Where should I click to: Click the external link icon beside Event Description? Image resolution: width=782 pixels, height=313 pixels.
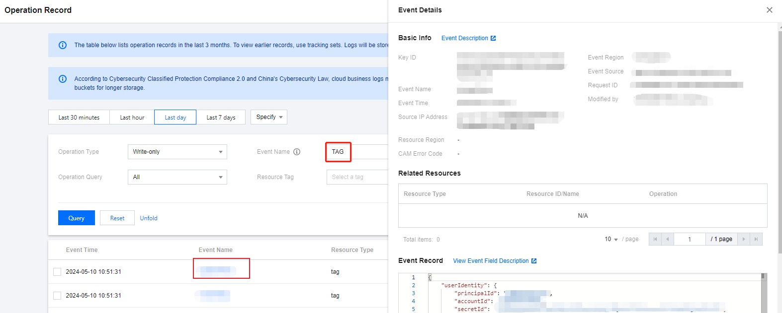(x=493, y=38)
